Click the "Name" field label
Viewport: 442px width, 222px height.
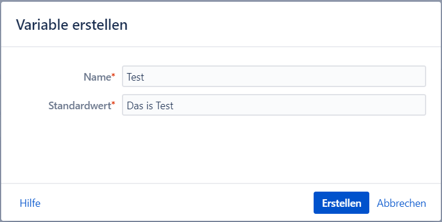(97, 77)
